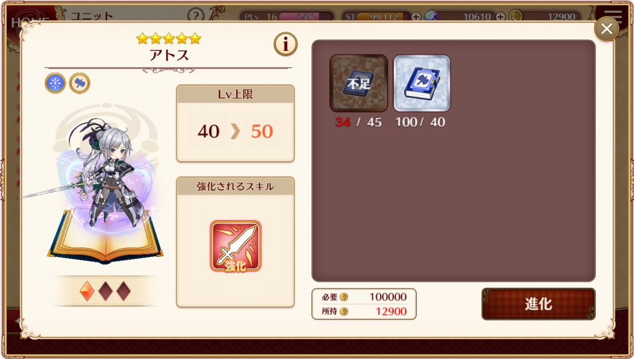Screen dimensions: 634x359
Task: Open the help question mark icon
Action: 196,15
